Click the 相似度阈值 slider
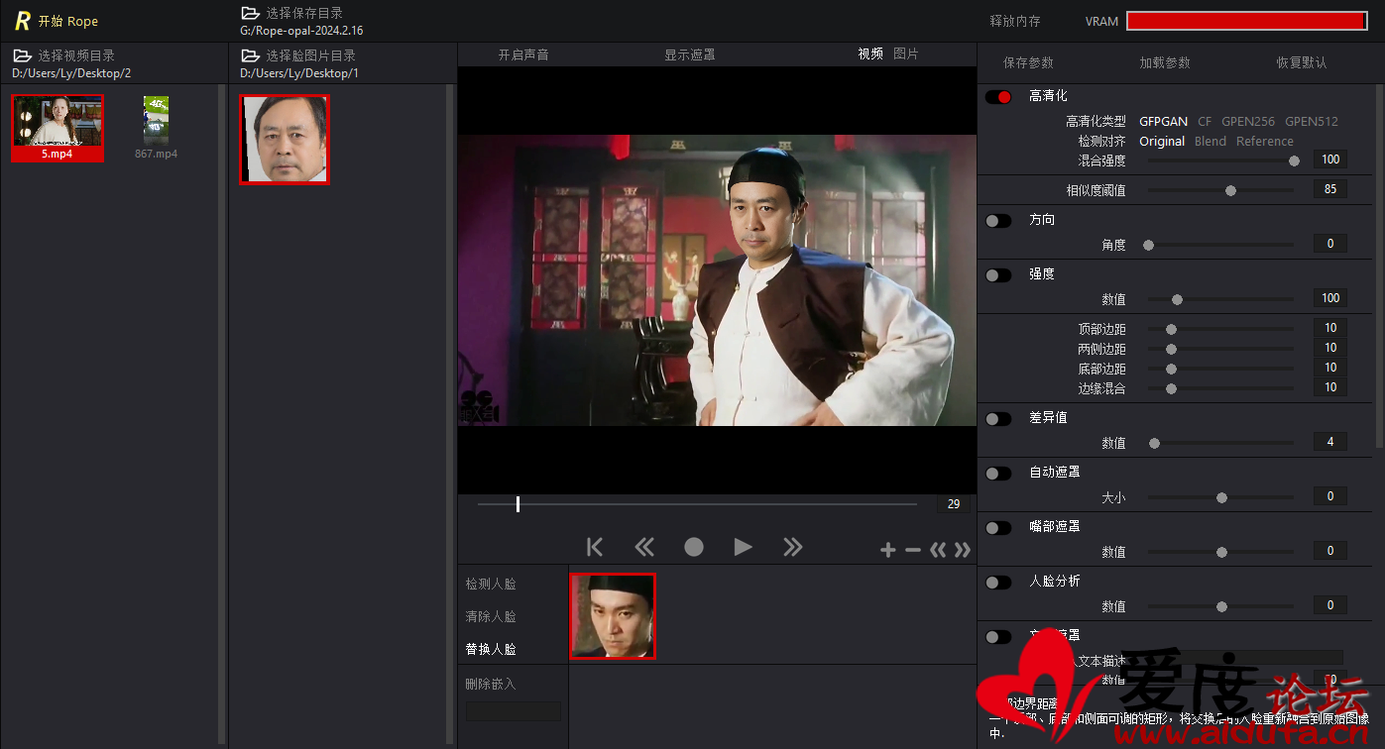1385x749 pixels. (x=1220, y=190)
